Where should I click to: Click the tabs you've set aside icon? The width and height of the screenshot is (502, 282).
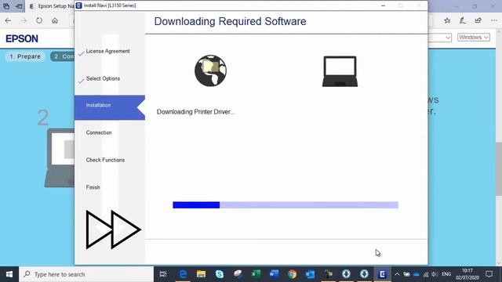tap(6, 6)
